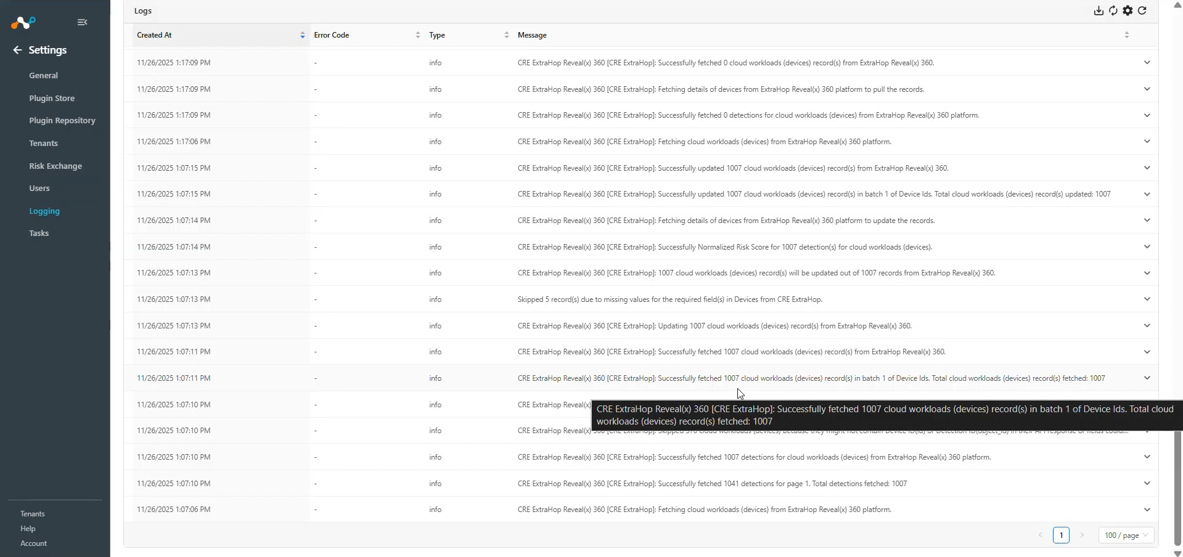Expand the 'Successfully fetched 0 cloud workloads' row
The image size is (1183, 557).
click(x=1147, y=62)
